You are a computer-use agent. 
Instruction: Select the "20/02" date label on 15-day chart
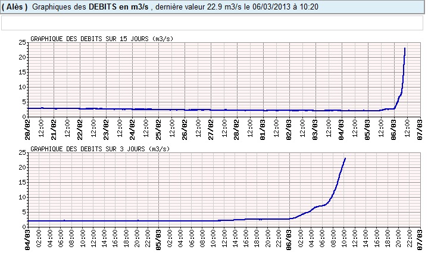[27, 130]
